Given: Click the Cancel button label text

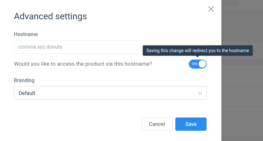Looking at the screenshot, I should pos(157,124).
